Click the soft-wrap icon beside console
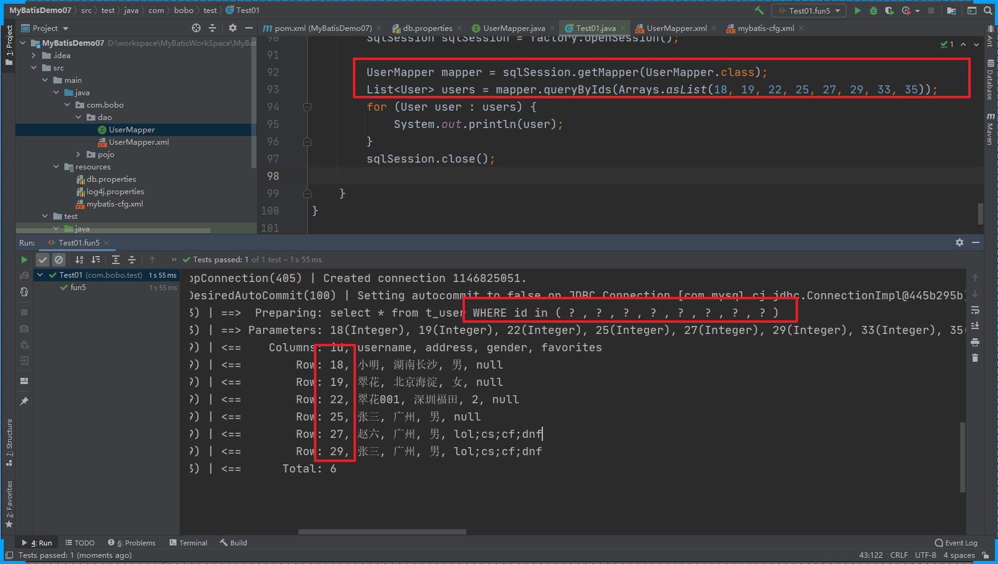Image resolution: width=998 pixels, height=564 pixels. [x=975, y=310]
